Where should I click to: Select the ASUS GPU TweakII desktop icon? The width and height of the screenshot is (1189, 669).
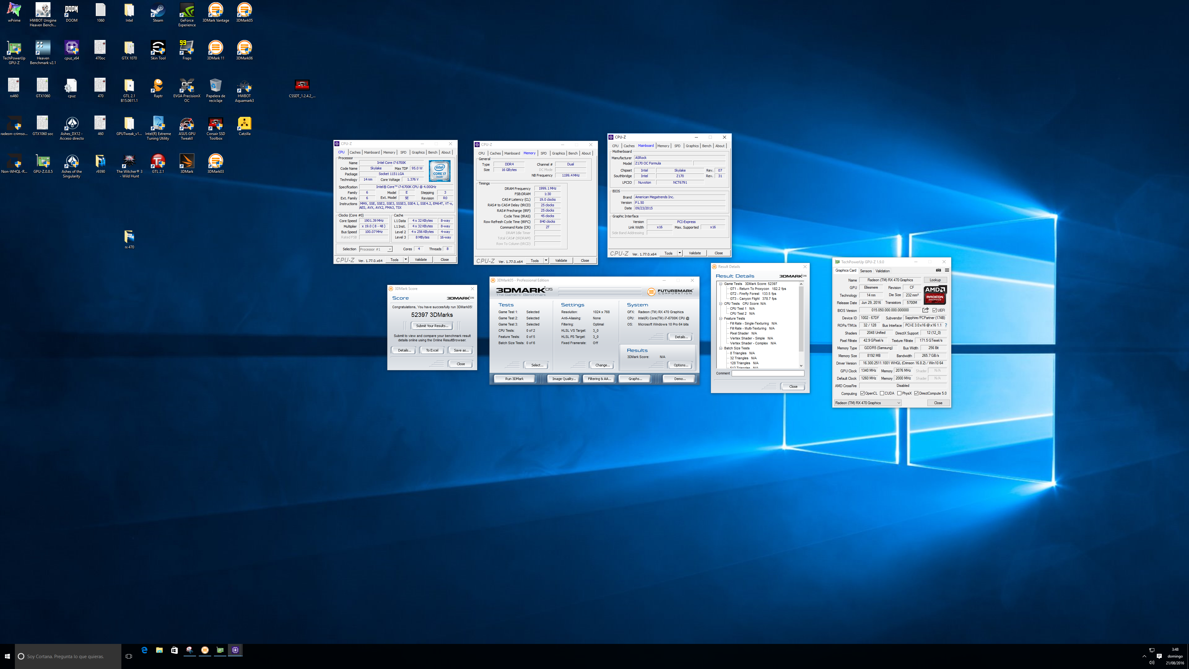click(187, 128)
